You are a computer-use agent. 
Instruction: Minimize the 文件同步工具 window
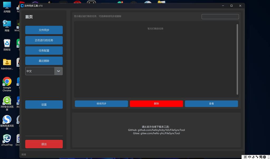[x=223, y=6]
